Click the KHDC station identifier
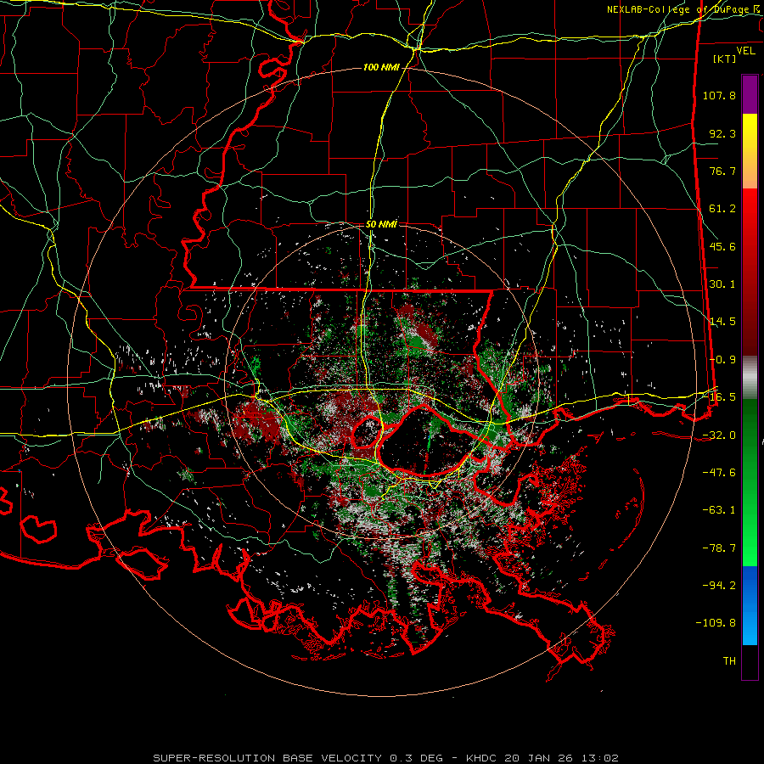 tap(482, 758)
